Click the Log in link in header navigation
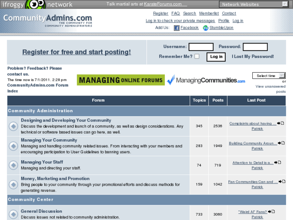The width and height of the screenshot is (293, 220). (x=238, y=21)
